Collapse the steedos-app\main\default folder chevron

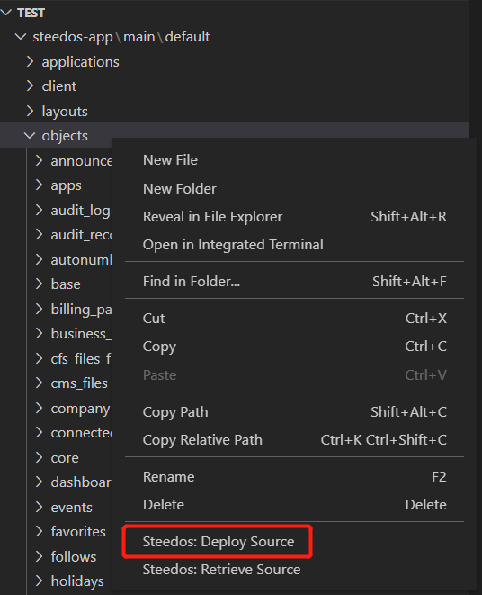[x=20, y=37]
